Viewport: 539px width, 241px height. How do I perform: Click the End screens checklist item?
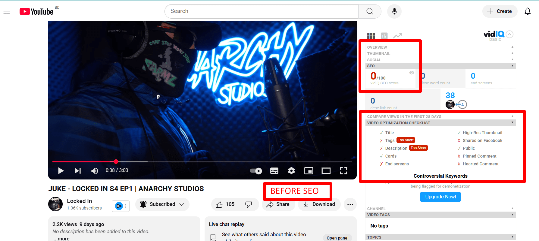coord(397,164)
